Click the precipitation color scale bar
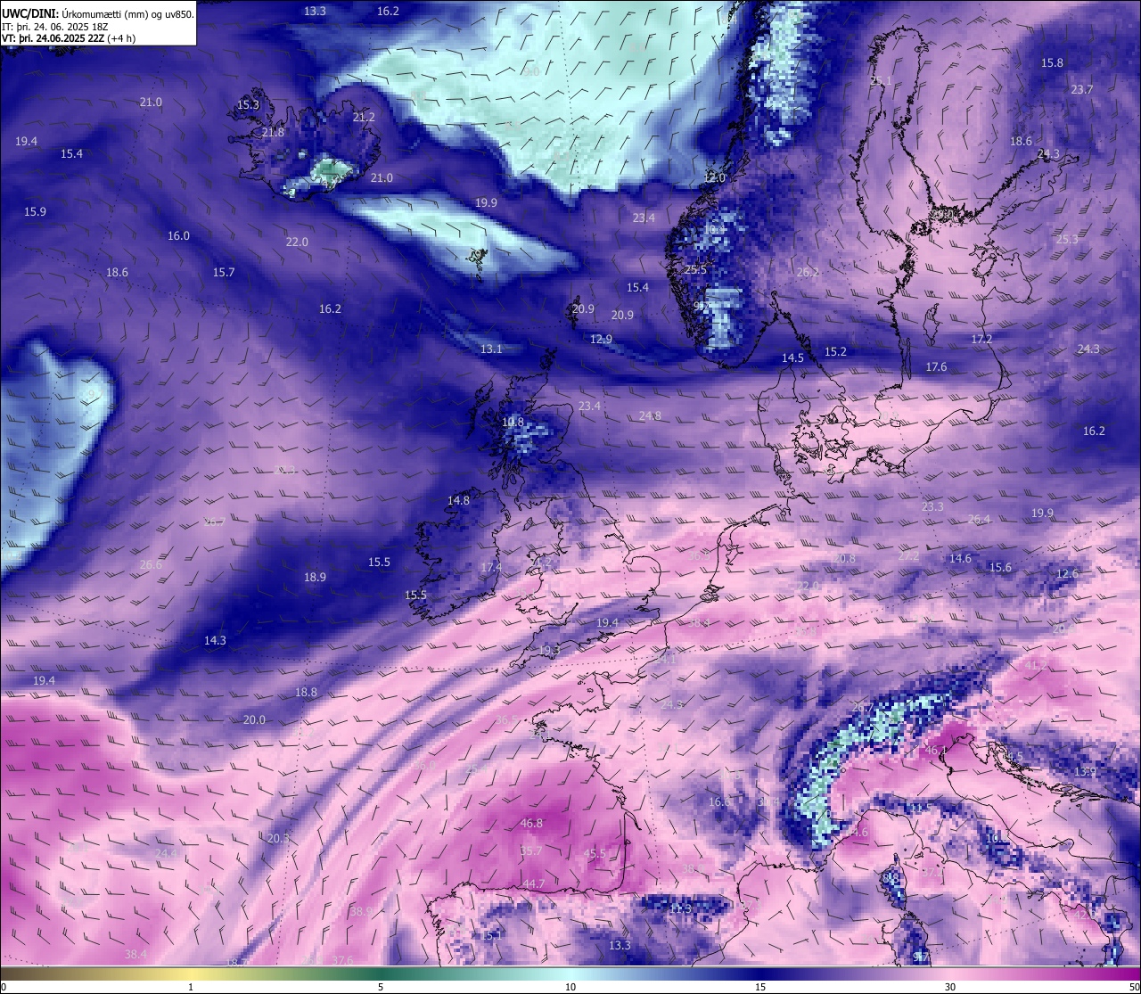The height and width of the screenshot is (994, 1141). 570,973
